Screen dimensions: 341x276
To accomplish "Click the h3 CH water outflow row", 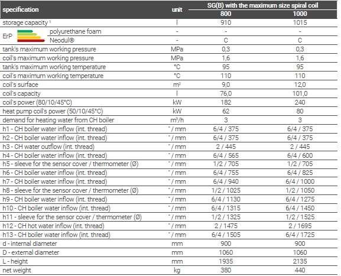I will 169,147.
